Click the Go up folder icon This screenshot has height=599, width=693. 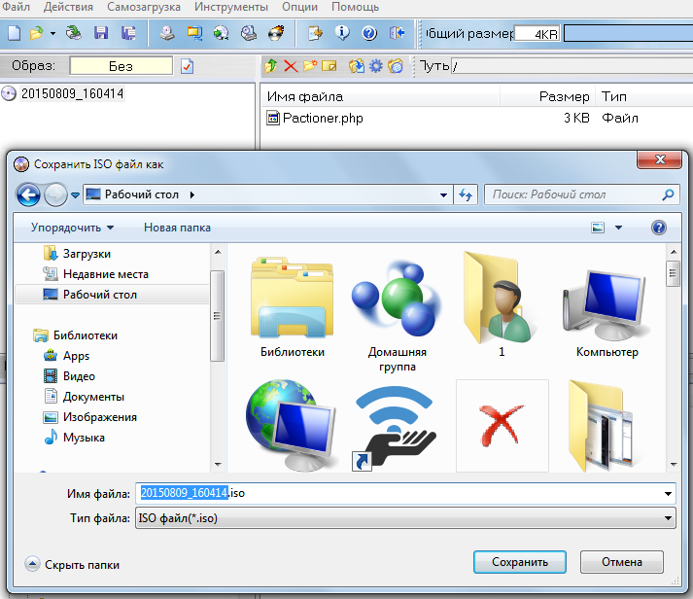pyautogui.click(x=270, y=66)
